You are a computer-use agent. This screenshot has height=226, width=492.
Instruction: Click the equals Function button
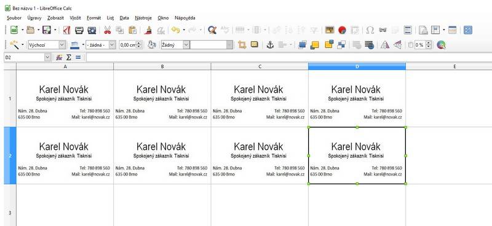(78, 57)
